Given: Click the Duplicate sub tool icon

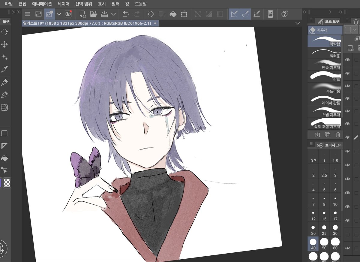Looking at the screenshot, I should 328,135.
